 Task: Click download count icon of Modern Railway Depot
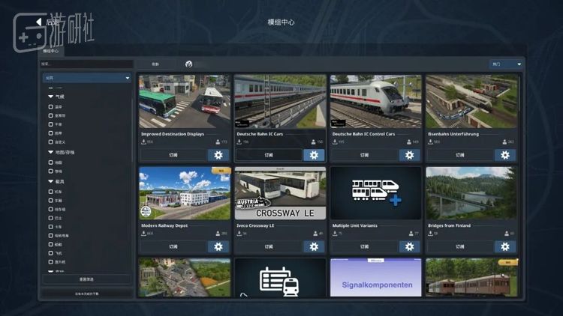tap(143, 234)
